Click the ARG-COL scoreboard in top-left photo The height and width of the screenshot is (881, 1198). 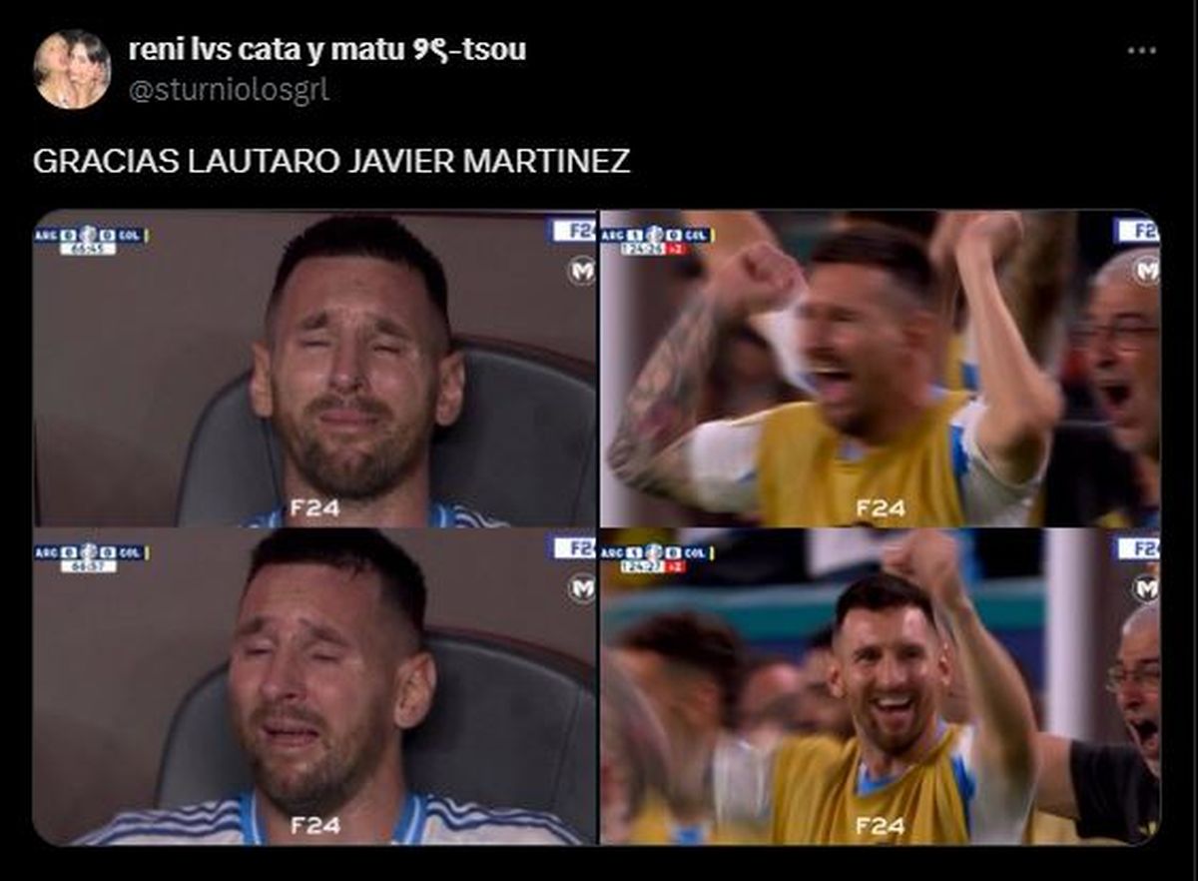click(90, 240)
